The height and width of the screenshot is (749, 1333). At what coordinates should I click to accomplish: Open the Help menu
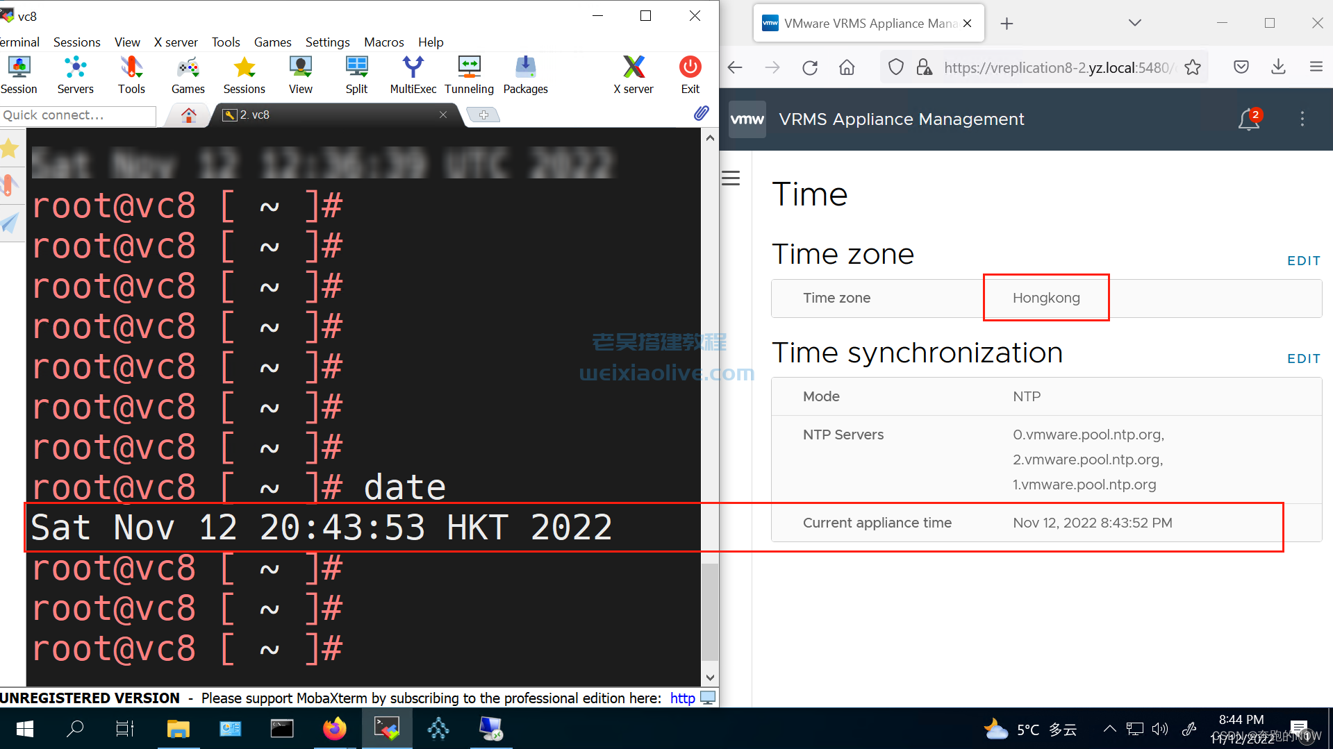click(x=431, y=42)
